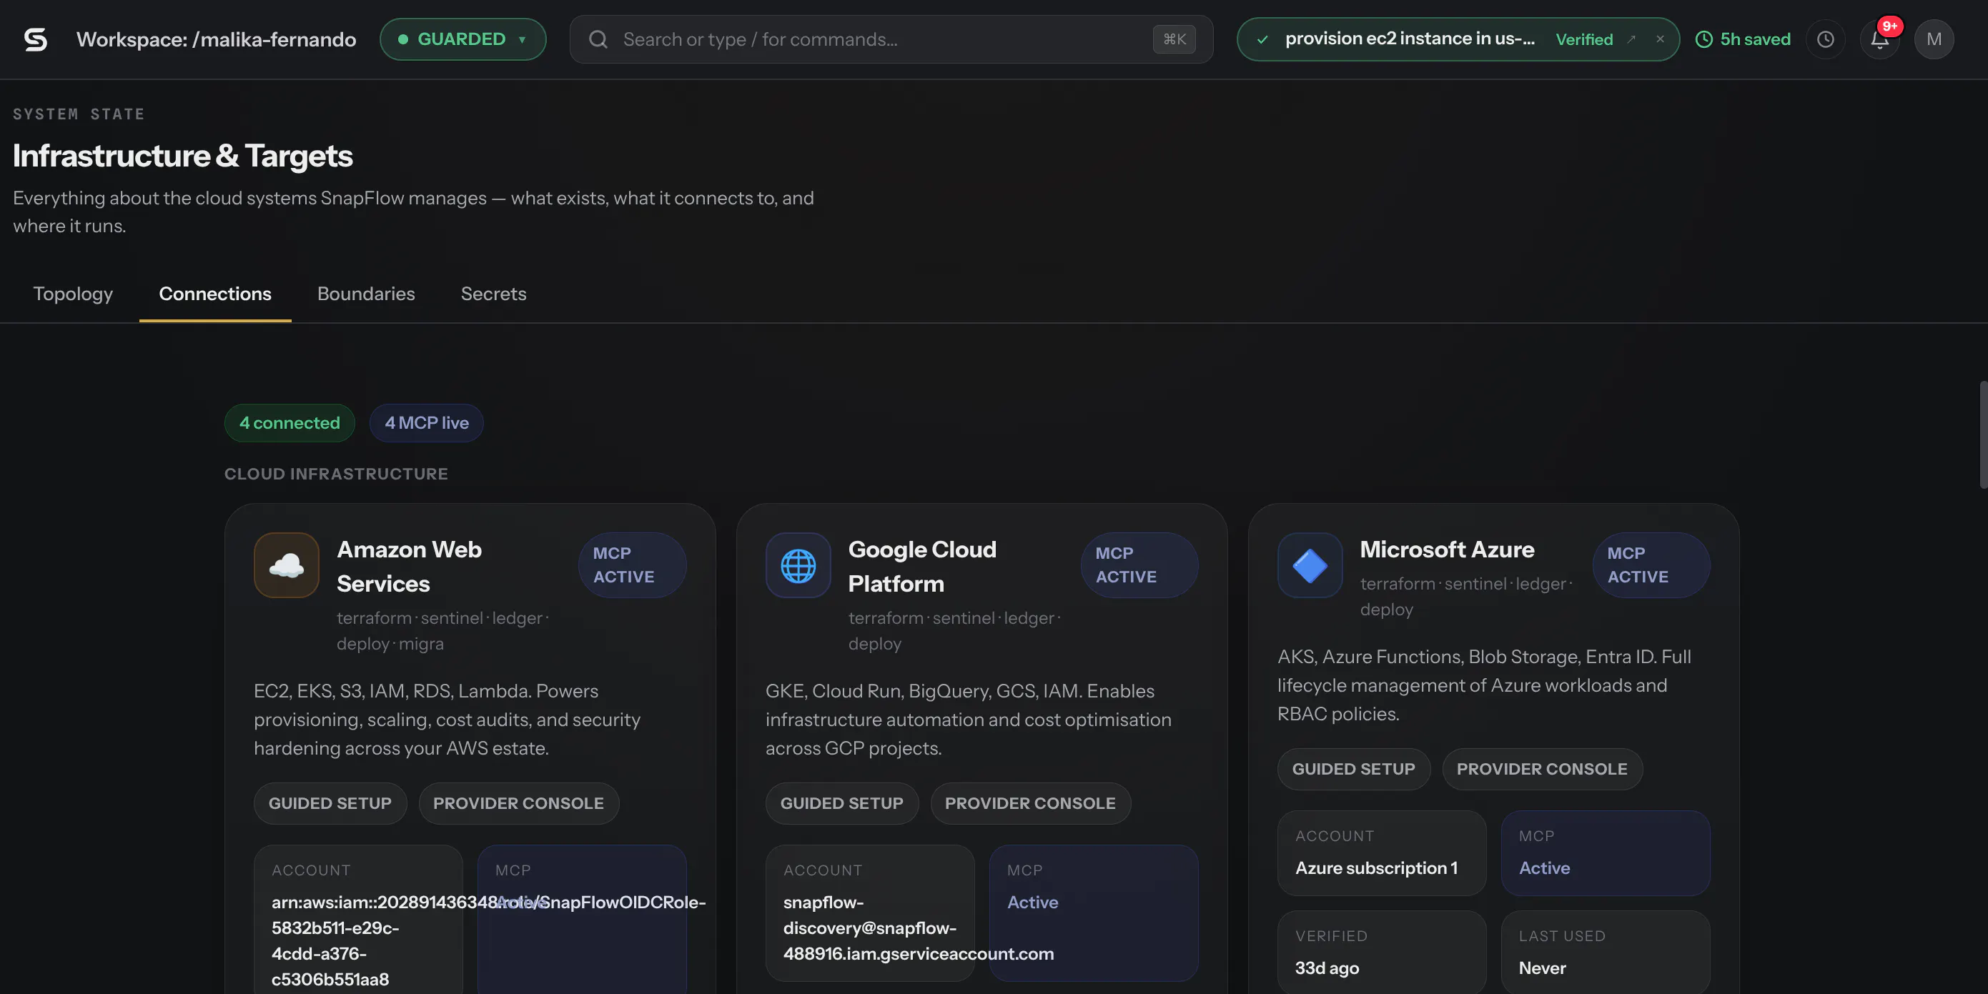
Task: Open the GUARDED mode dropdown
Action: pyautogui.click(x=463, y=39)
